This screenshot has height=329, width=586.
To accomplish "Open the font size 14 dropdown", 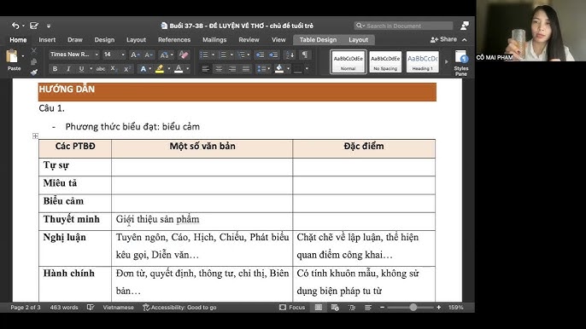I will click(x=123, y=55).
